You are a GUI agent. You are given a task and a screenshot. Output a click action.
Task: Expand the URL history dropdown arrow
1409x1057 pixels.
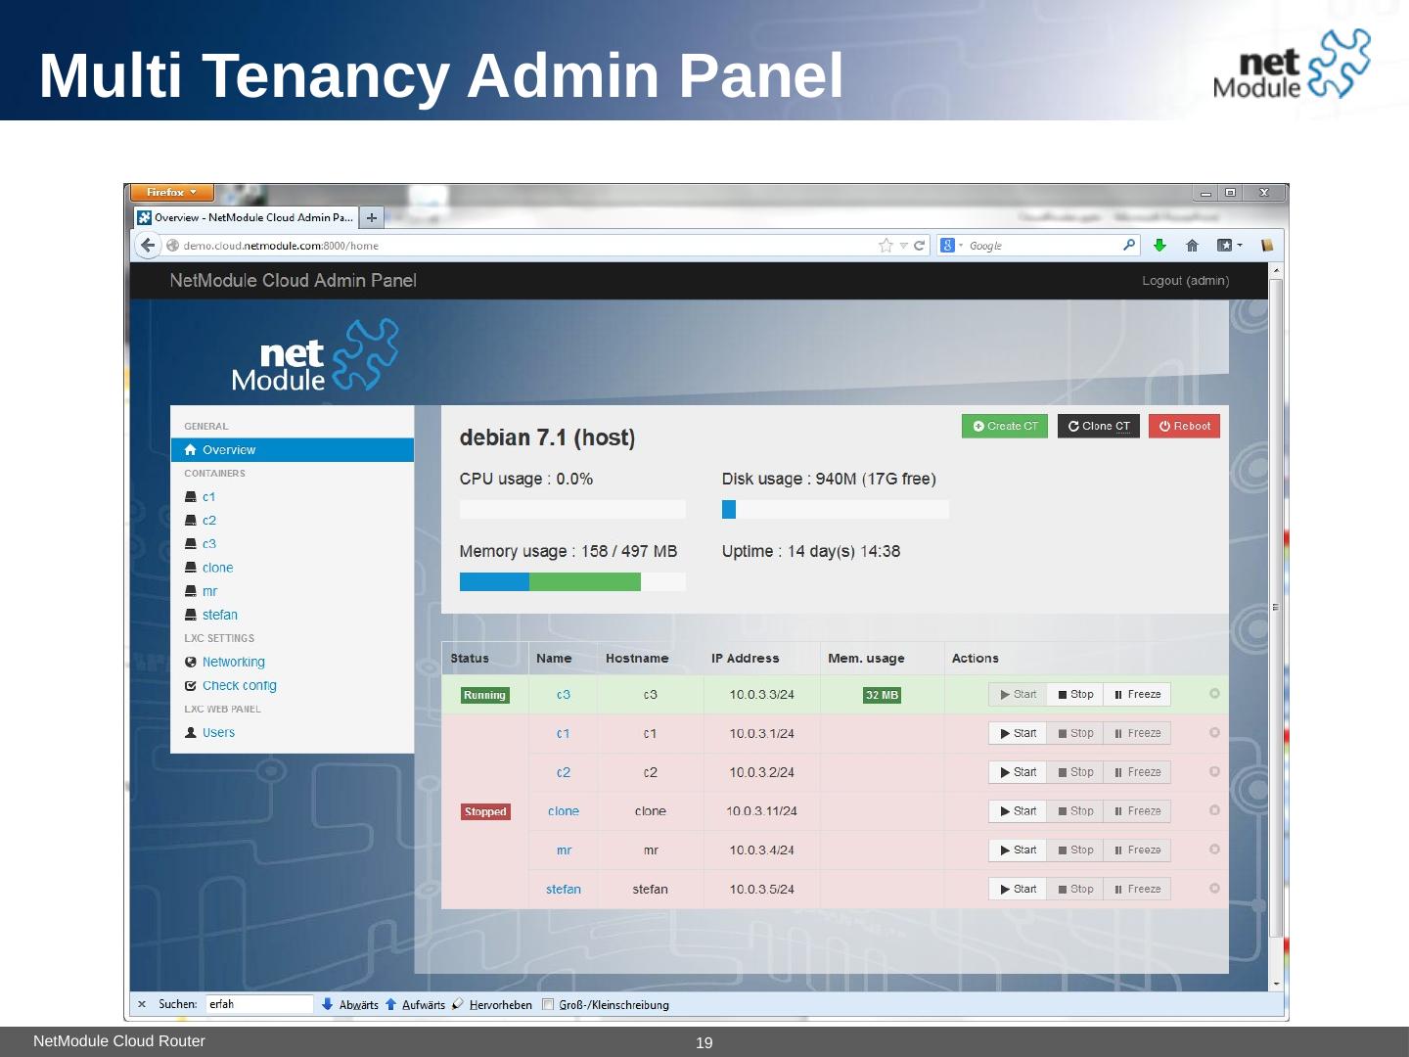[x=904, y=246]
